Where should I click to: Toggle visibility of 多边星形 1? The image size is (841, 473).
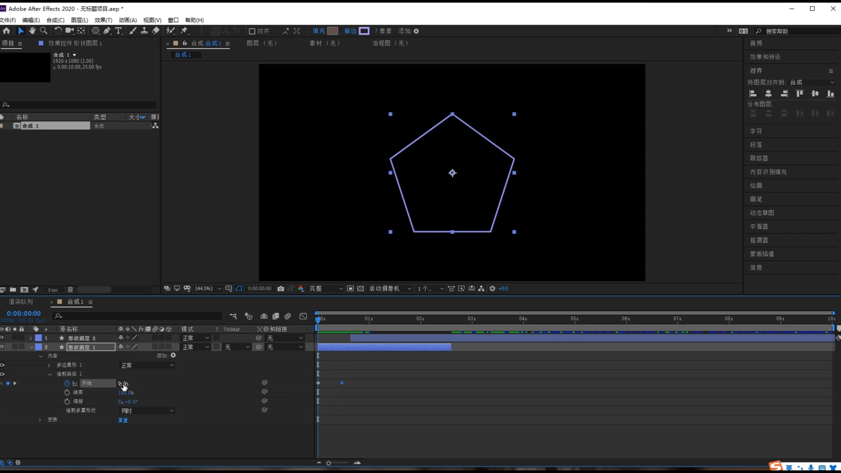pos(2,365)
